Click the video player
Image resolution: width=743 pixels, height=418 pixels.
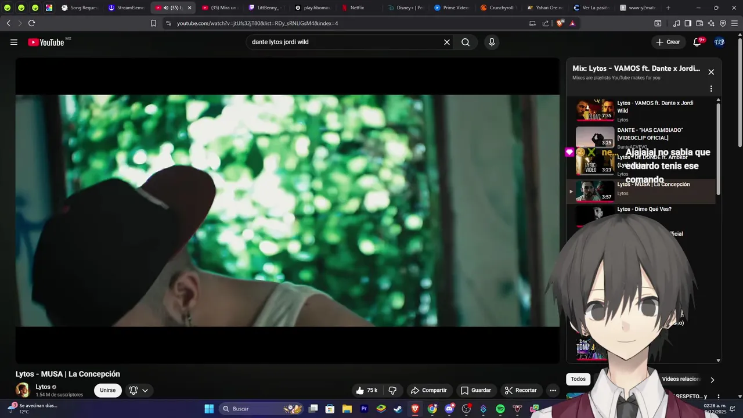(x=287, y=210)
